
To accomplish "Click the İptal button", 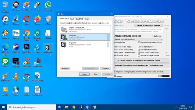I will click(x=96, y=74).
